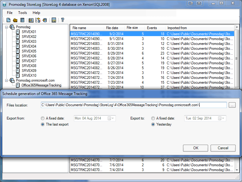Select the file row dated 8/31/2014

tap(152, 44)
